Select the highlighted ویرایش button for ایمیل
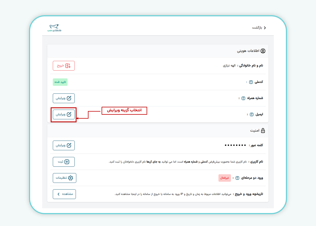Image resolution: width=316 pixels, height=226 pixels. click(64, 114)
